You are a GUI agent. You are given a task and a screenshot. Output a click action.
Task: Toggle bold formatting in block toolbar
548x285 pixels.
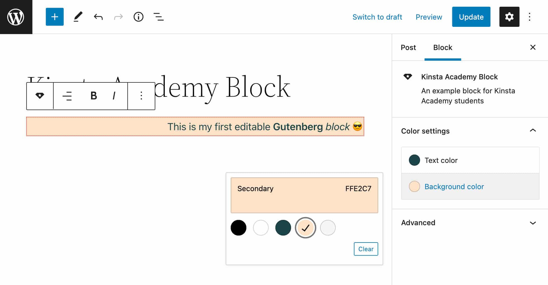coord(94,96)
